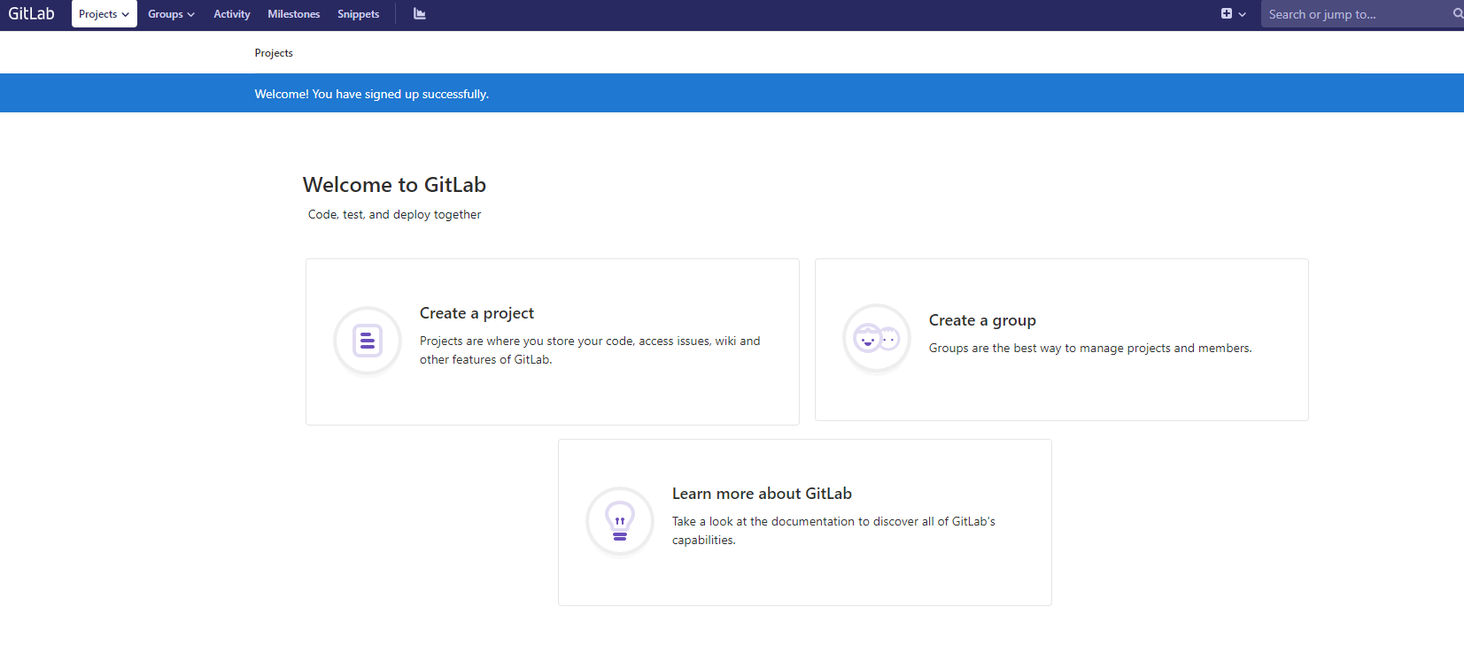Click the Projects breadcrumb
1464x660 pixels.
tap(274, 53)
